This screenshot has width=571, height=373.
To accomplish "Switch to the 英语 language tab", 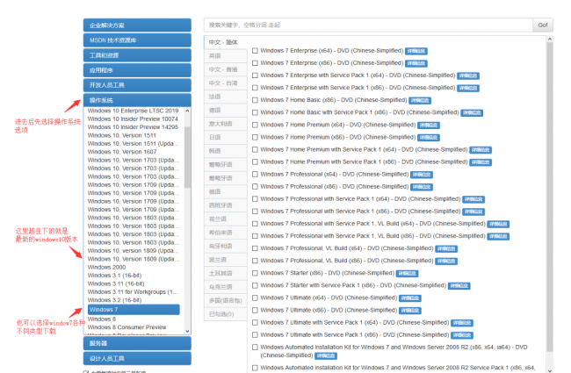I will click(x=226, y=56).
